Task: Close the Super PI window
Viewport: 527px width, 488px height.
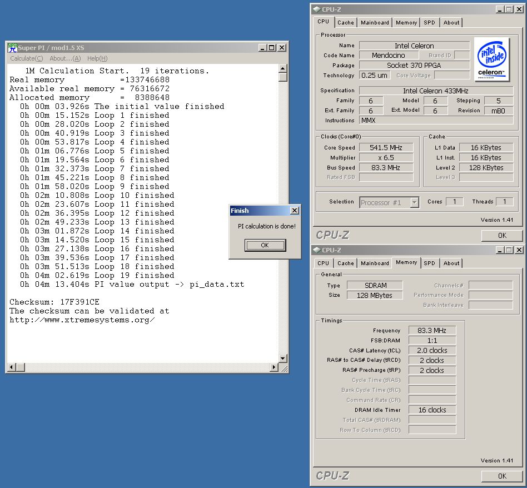Action: pyautogui.click(x=282, y=48)
